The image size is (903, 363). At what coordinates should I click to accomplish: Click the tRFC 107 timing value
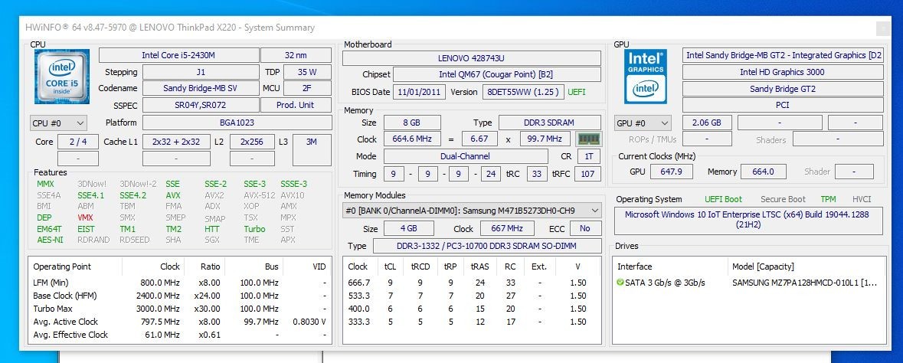[587, 173]
